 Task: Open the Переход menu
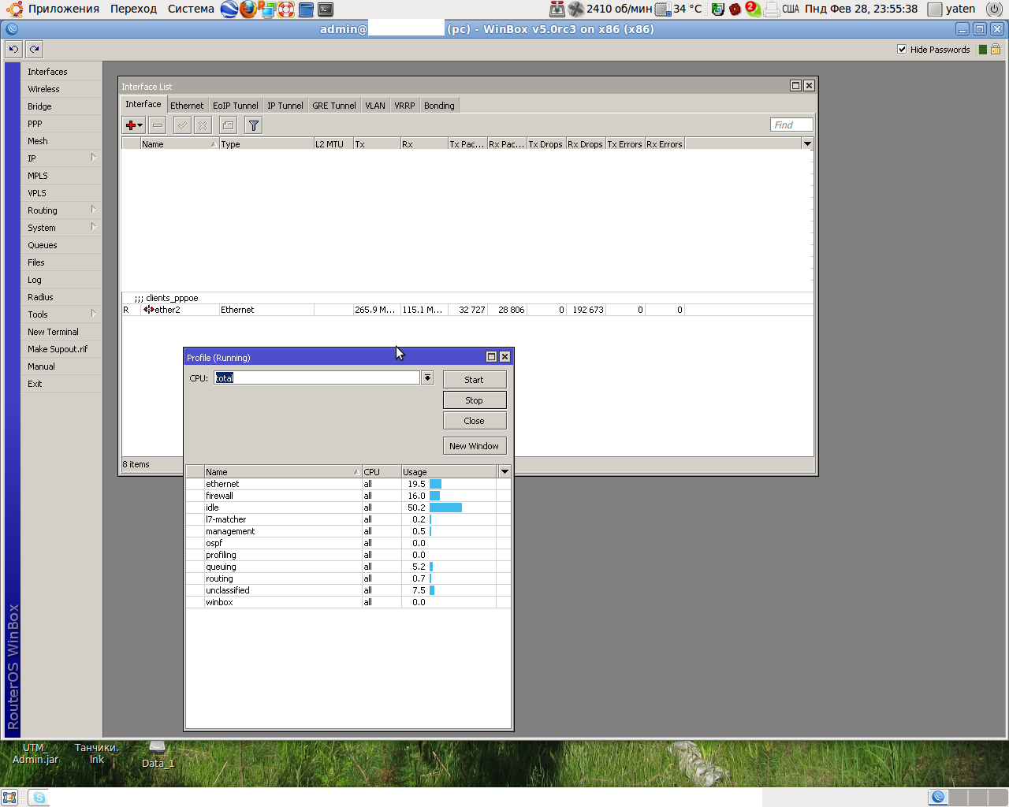pyautogui.click(x=133, y=9)
